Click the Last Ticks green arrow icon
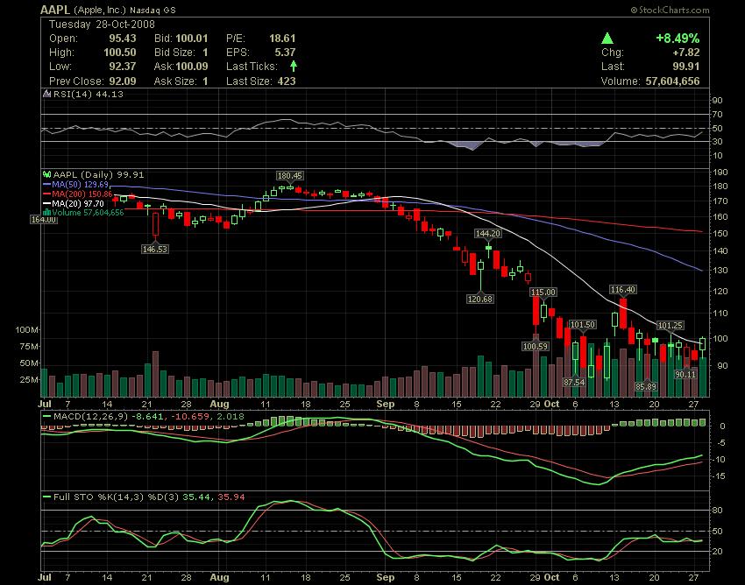Screen dimensions: 745x585 tap(294, 66)
